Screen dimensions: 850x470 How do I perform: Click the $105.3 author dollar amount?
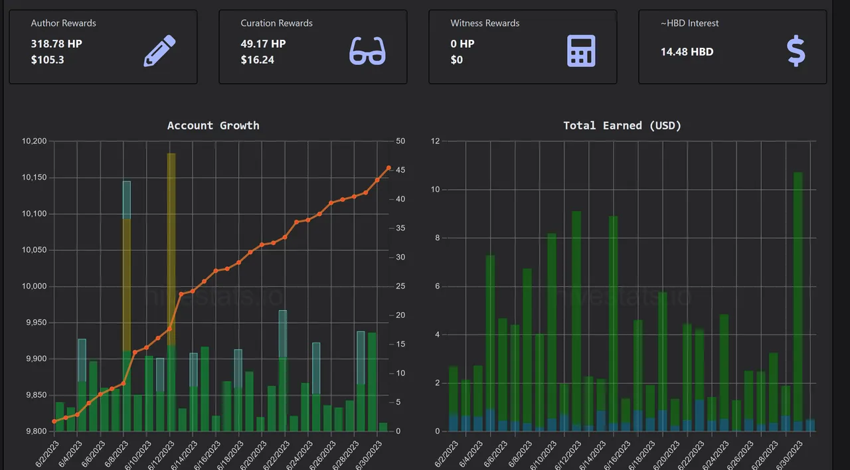pos(47,60)
